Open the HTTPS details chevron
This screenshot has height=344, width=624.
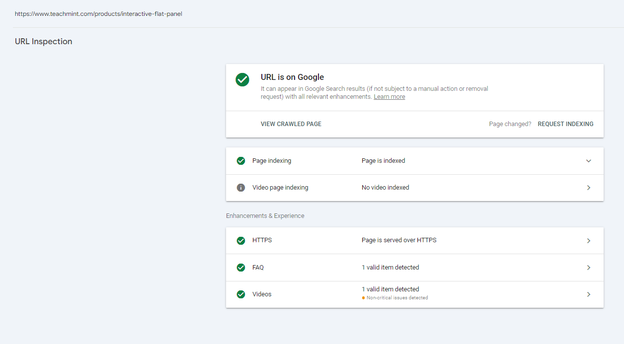click(589, 241)
